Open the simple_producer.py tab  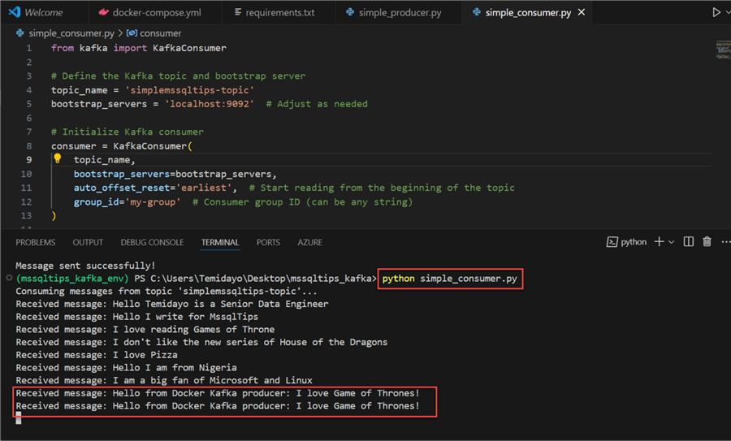click(393, 13)
